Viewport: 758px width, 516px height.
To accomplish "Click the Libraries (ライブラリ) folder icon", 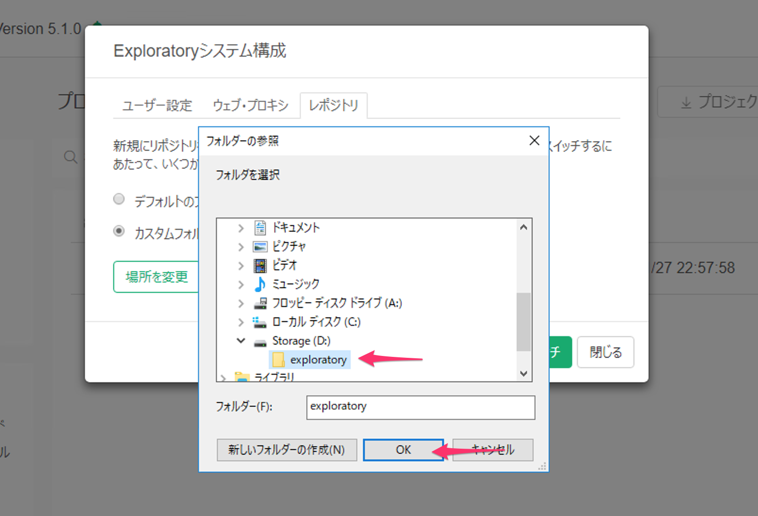I will pyautogui.click(x=242, y=377).
